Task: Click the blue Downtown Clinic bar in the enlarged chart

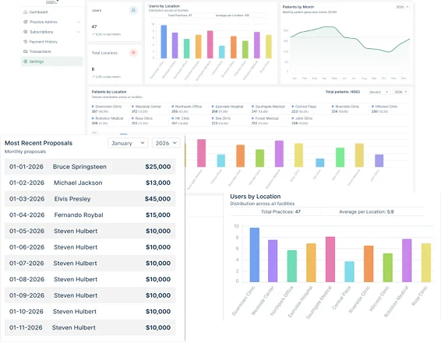Action: (255, 255)
